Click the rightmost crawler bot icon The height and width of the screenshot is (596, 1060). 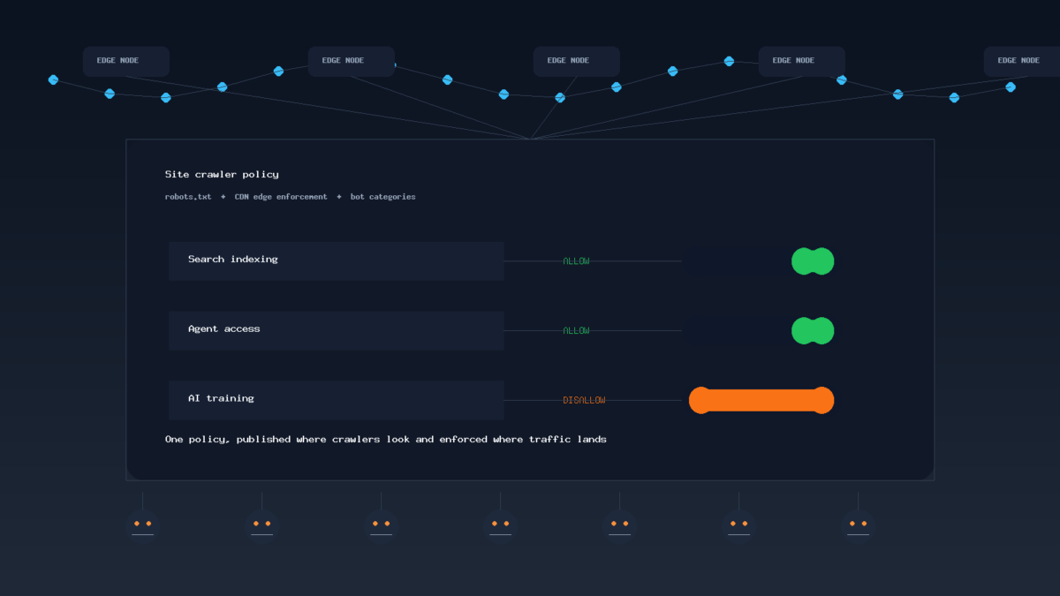858,524
